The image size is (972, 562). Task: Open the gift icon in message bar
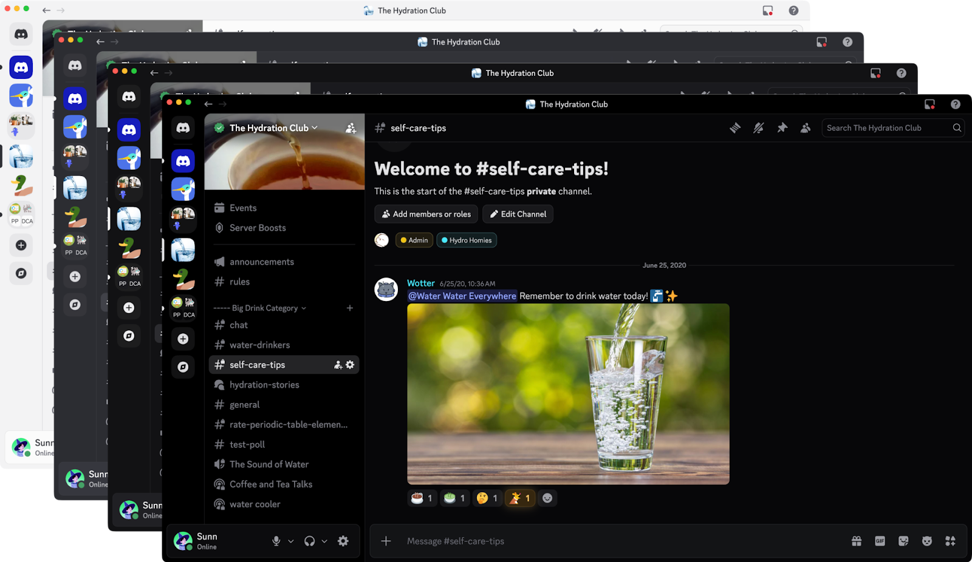point(856,540)
